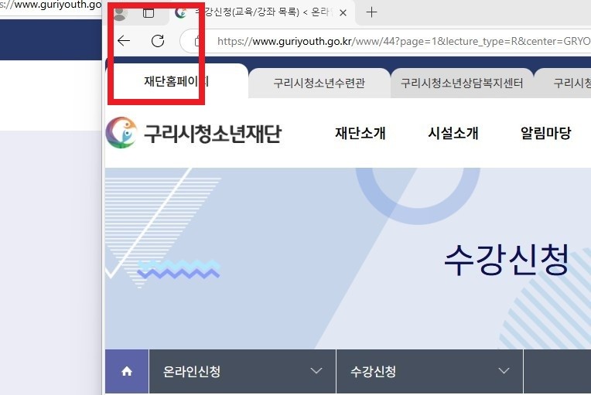Switch to the 구리시청소년수련관 tab
Screen dimensions: 591x395
tap(319, 83)
